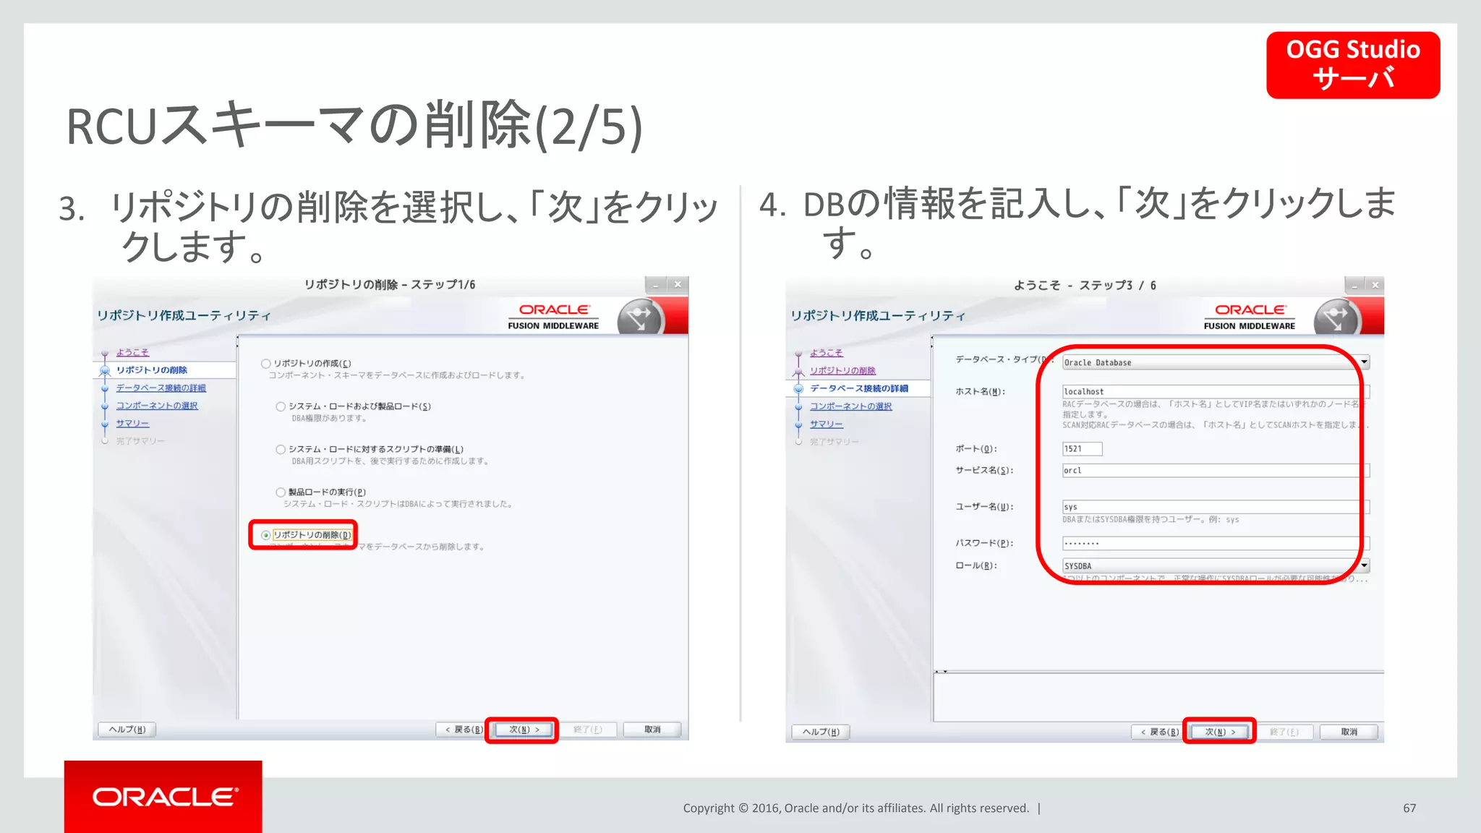The height and width of the screenshot is (833, 1481).
Task: Click port field containing 1521
Action: 1082,449
